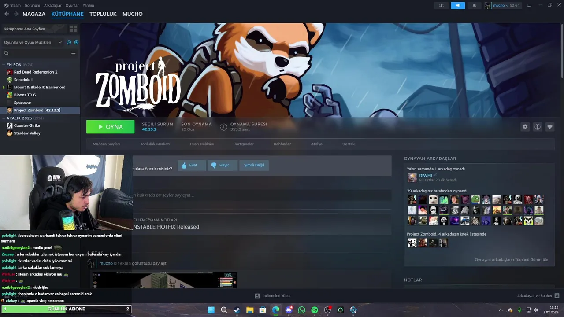Open Oyunlar ve Oyun Müzikleri dropdown
This screenshot has height=317, width=564.
coord(33,42)
